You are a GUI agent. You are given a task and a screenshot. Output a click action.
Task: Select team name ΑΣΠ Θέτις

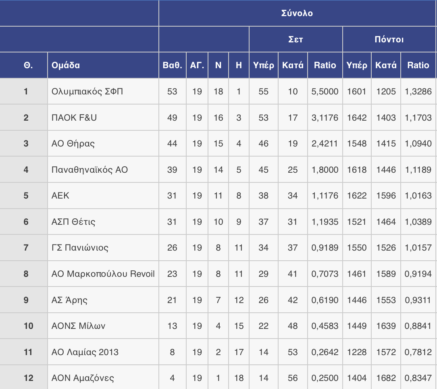pyautogui.click(x=73, y=222)
